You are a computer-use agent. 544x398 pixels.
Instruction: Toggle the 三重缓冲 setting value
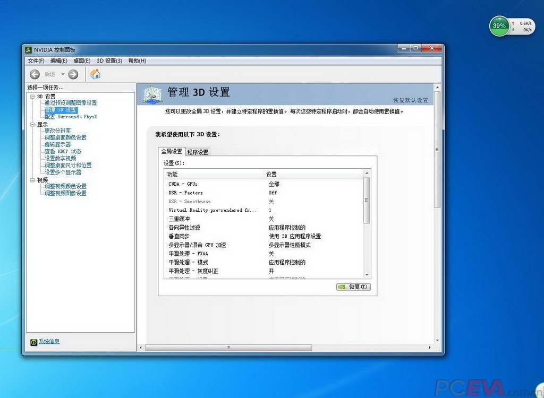pos(270,219)
